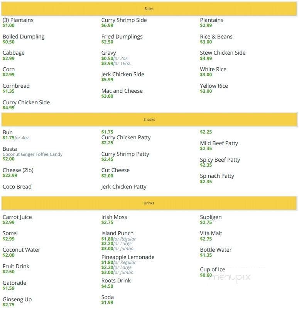The image size is (299, 309).
Task: Click the Snacks section header bar
Action: [x=149, y=120]
